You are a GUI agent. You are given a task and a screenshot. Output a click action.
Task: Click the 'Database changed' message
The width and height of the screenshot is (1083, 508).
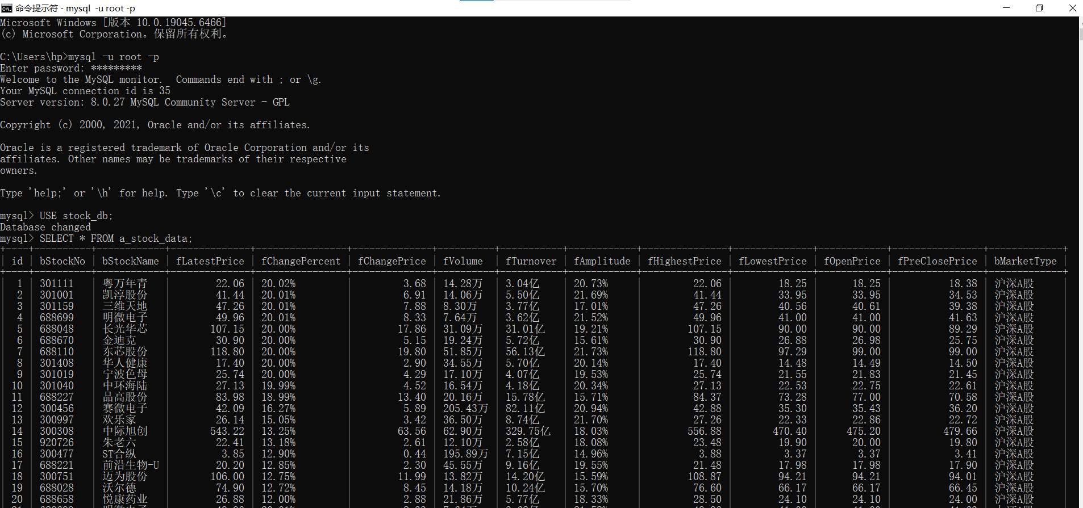tap(45, 227)
